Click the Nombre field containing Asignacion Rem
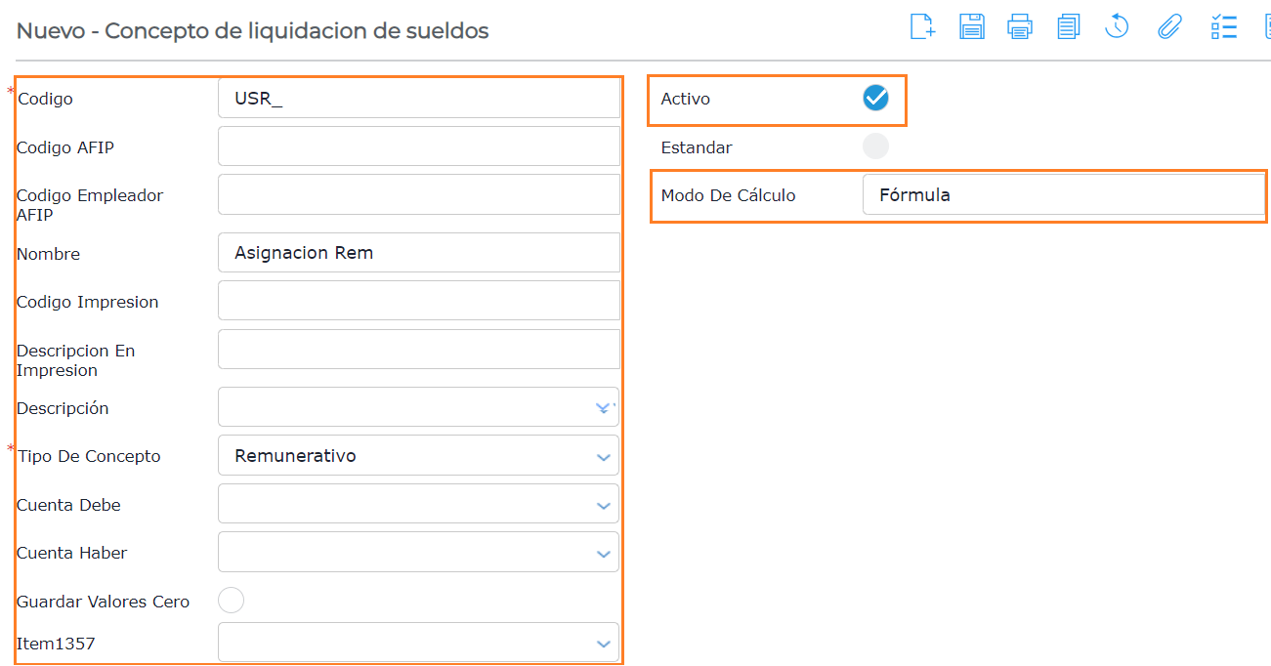Screen dimensions: 1271x666 coord(418,253)
